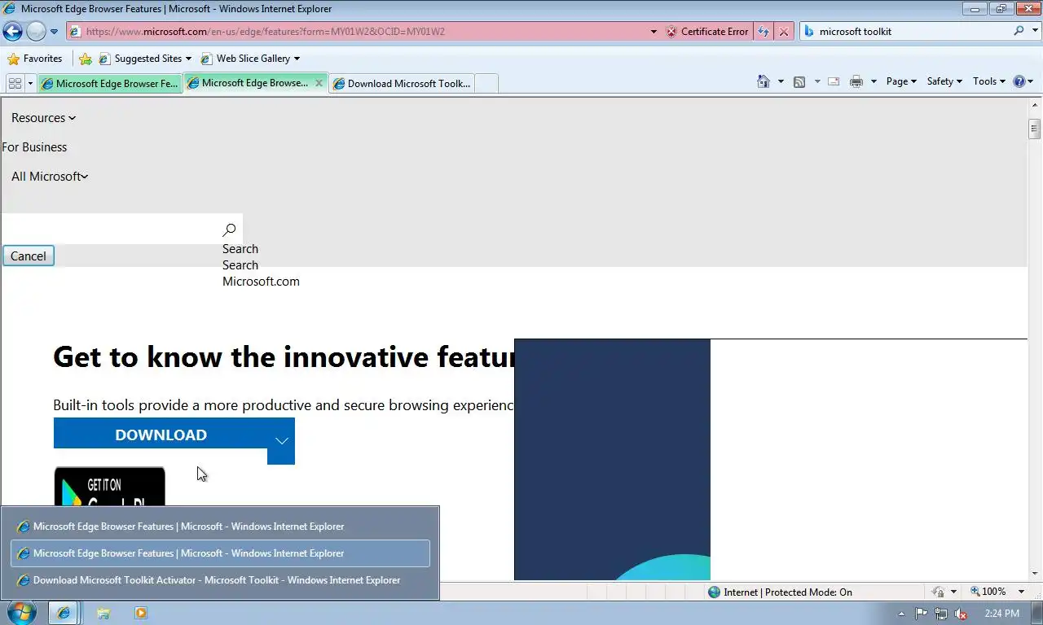1043x625 pixels.
Task: Open Windows Media Player from taskbar
Action: tap(140, 613)
